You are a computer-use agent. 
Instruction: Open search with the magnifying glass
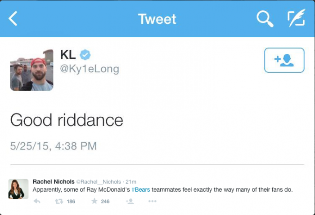click(265, 19)
